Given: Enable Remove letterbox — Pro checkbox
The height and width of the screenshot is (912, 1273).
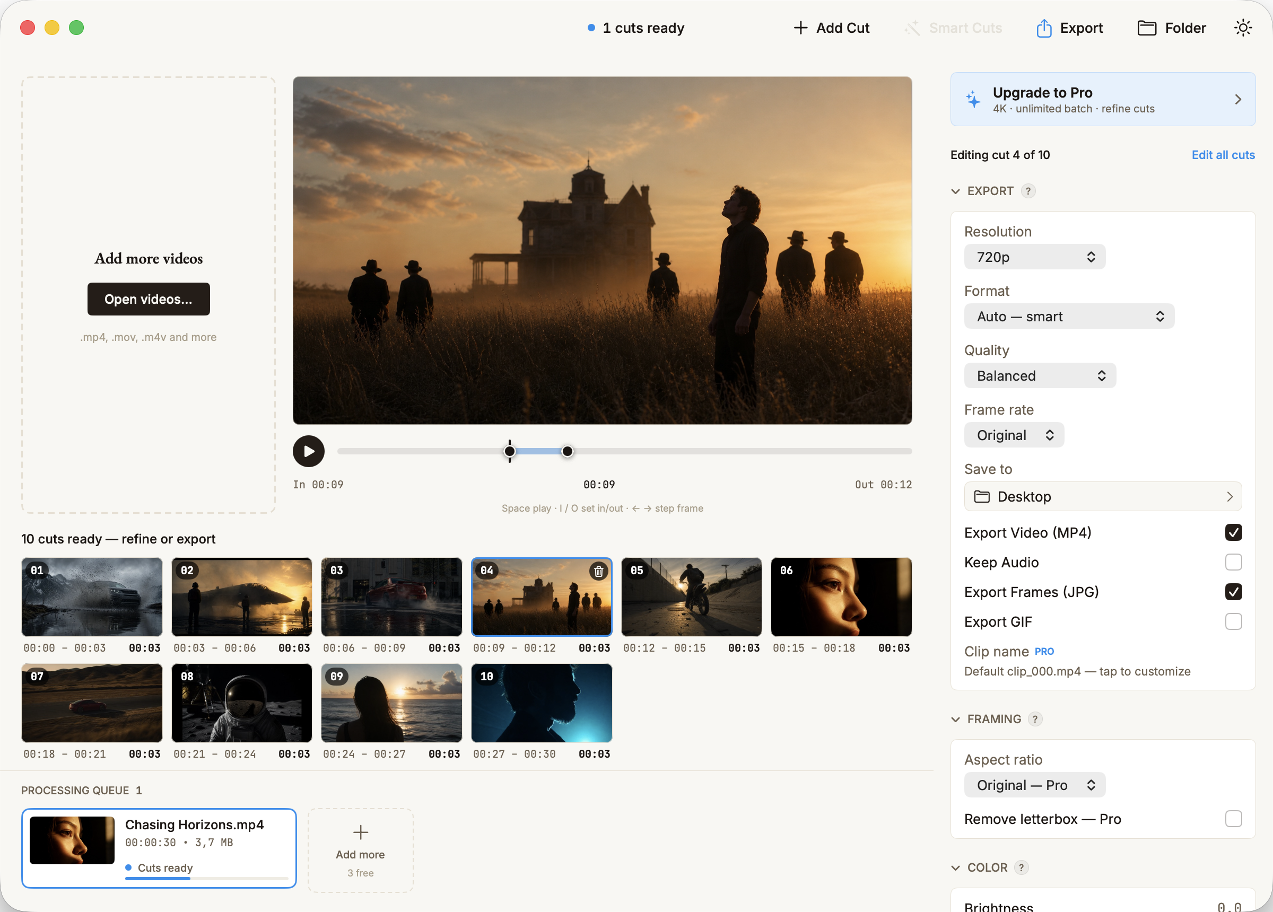Looking at the screenshot, I should pos(1233,819).
